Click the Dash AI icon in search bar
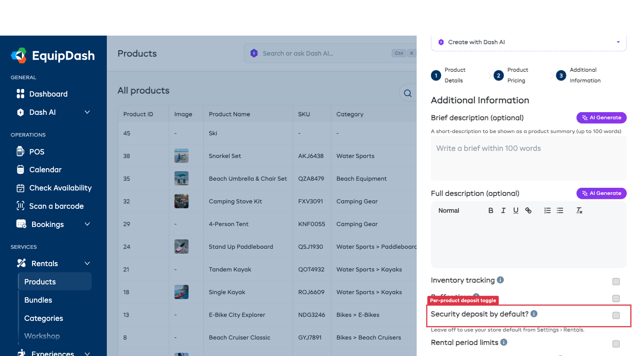The image size is (641, 356). [254, 53]
